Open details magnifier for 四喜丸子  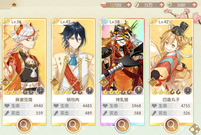[171, 125]
